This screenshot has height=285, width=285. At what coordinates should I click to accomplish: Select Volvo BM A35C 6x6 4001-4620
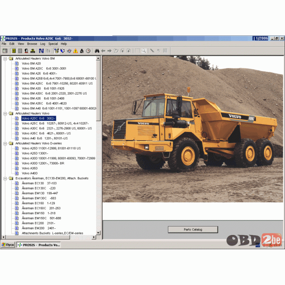pyautogui.click(x=44, y=103)
